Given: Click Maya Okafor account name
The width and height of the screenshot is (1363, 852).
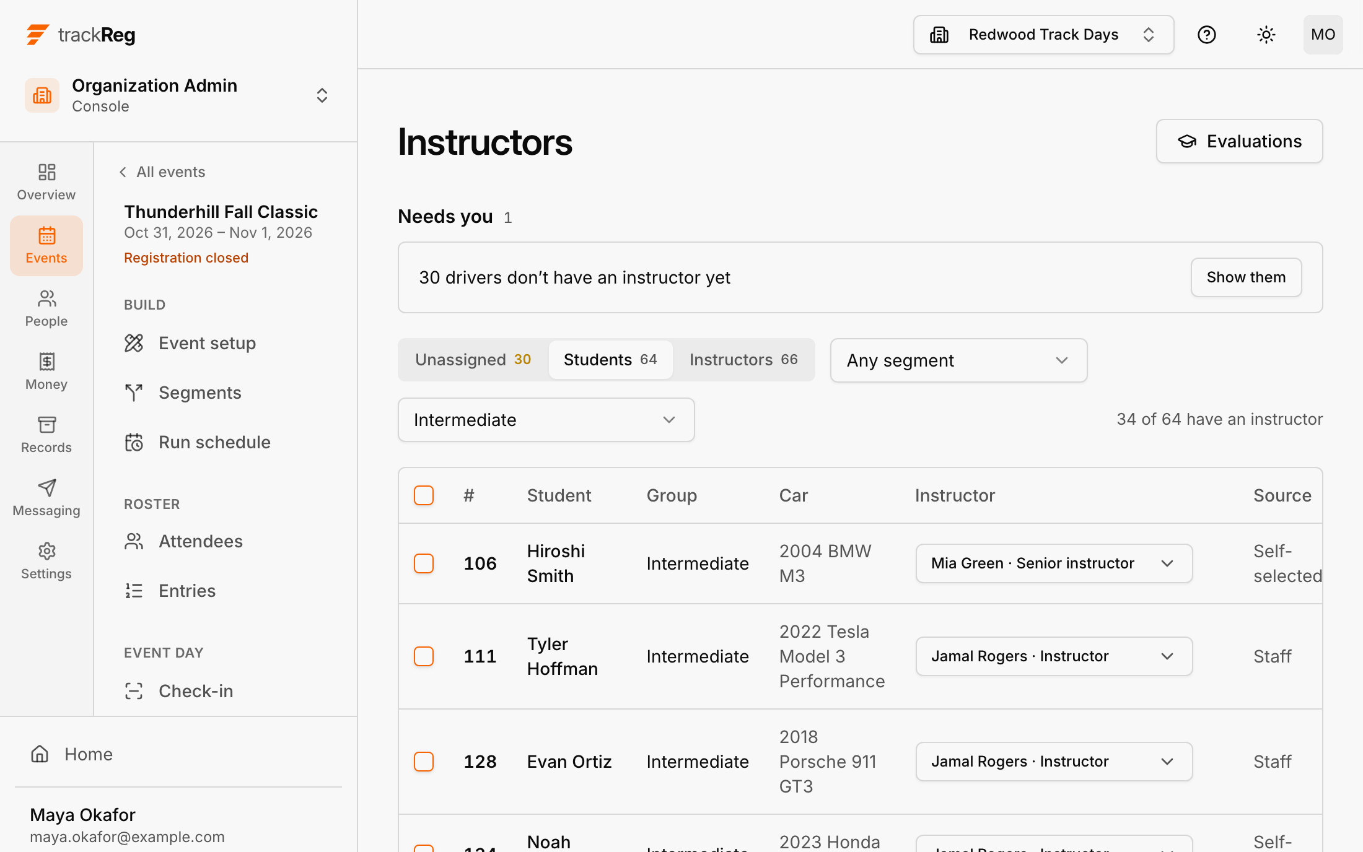Looking at the screenshot, I should coord(82,815).
